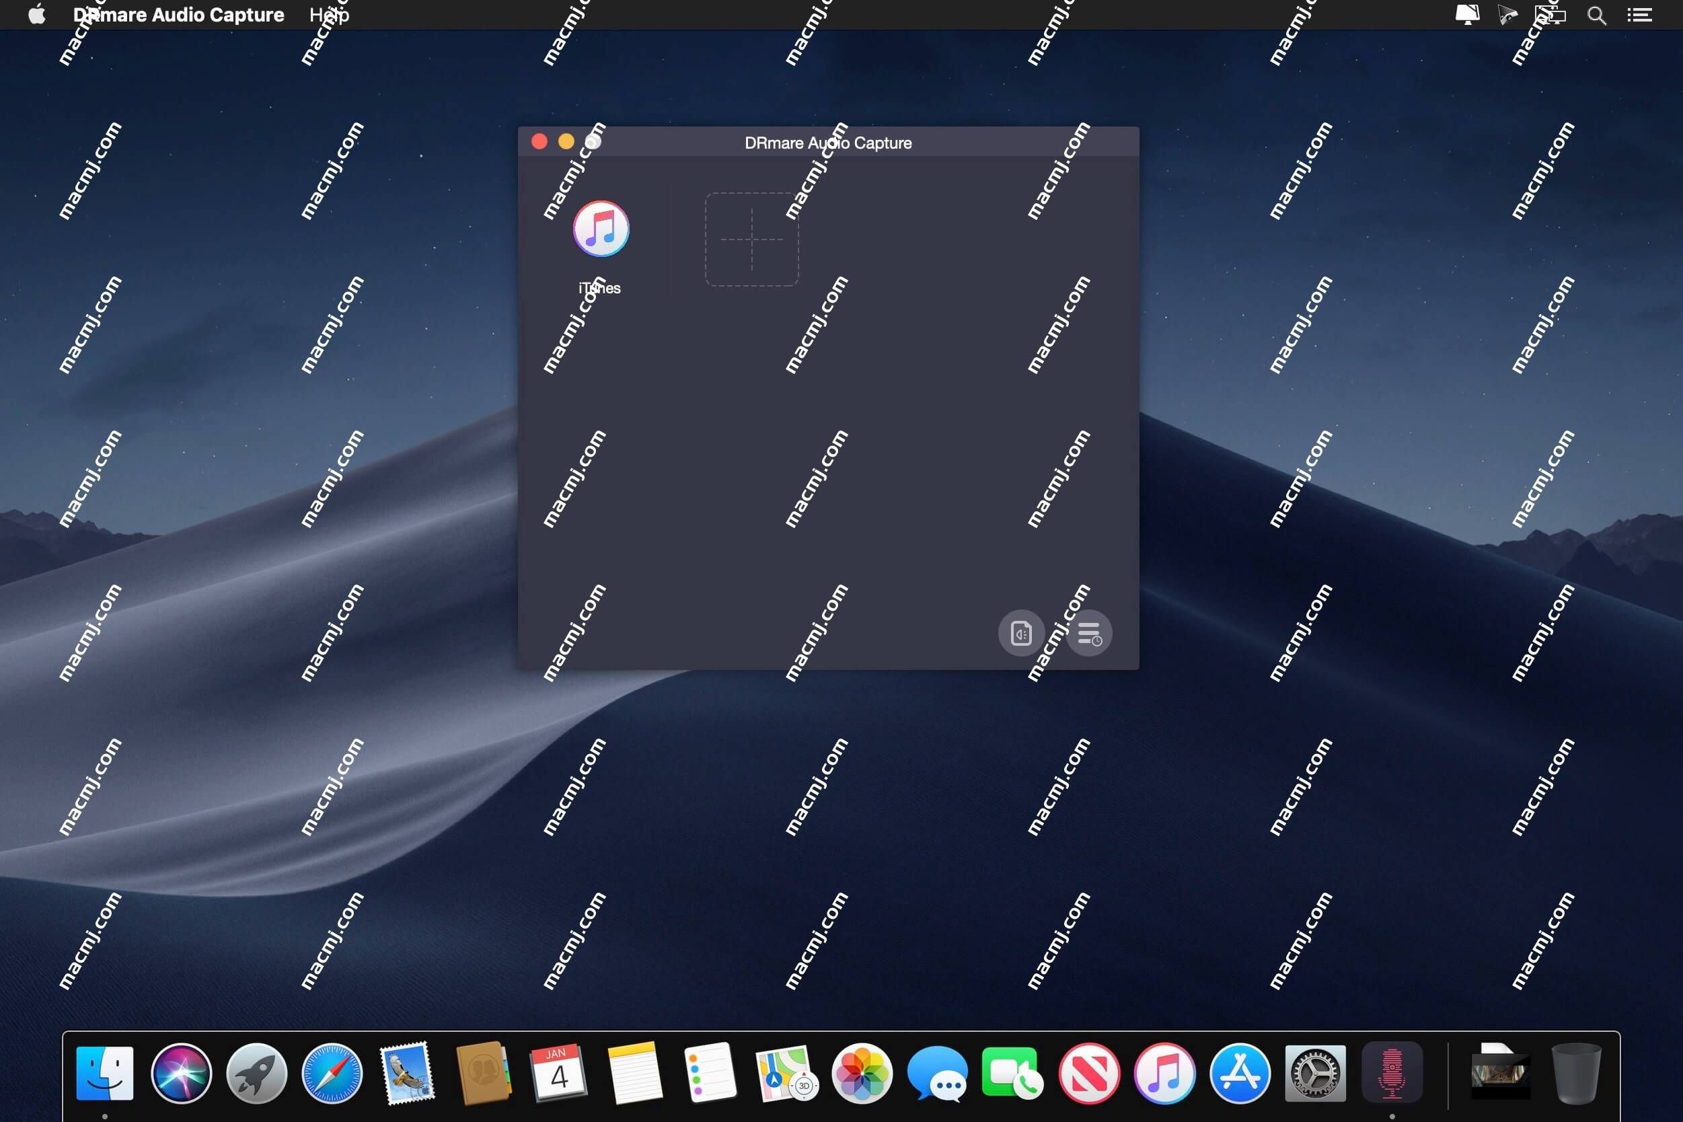Image resolution: width=1683 pixels, height=1122 pixels.
Task: Open iTunes from the Dock
Action: 1164,1073
